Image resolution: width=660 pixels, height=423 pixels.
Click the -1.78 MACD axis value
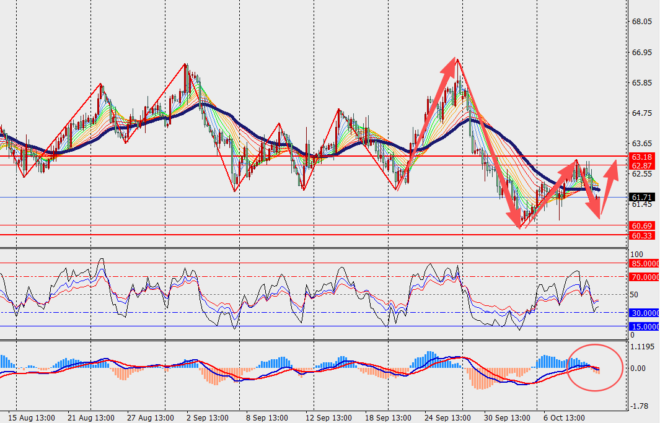click(639, 406)
